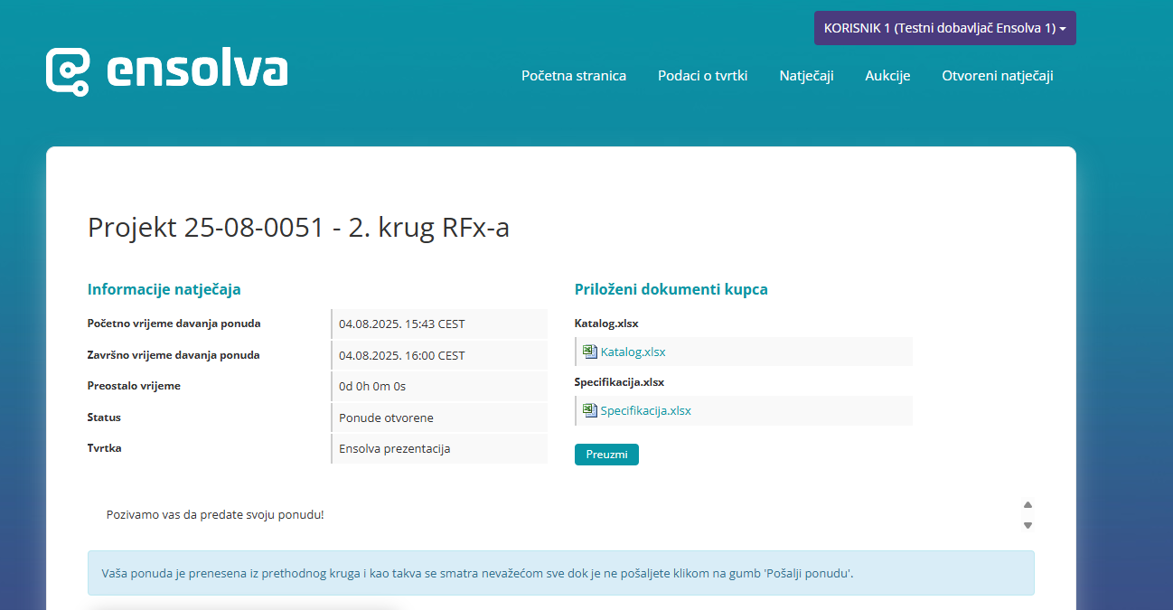
Task: Open the KORISNIK 1 user dropdown
Action: pos(944,28)
